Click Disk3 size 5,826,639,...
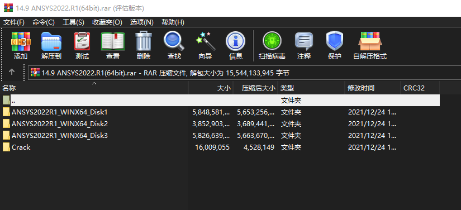Viewport: 461px width, 210px height. pyautogui.click(x=211, y=135)
